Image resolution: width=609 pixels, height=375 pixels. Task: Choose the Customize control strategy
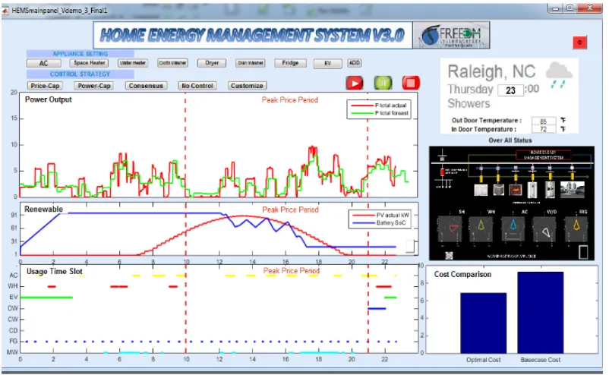[x=247, y=86]
